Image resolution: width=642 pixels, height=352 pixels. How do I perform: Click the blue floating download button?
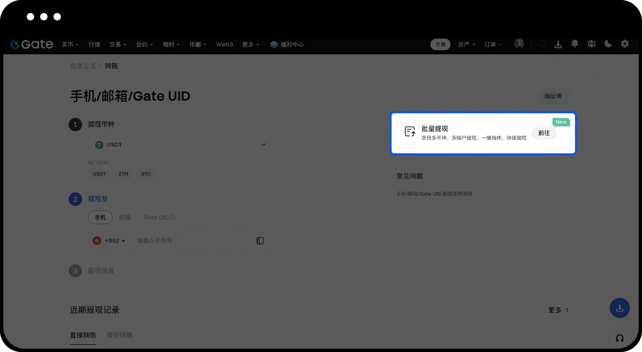pyautogui.click(x=620, y=308)
